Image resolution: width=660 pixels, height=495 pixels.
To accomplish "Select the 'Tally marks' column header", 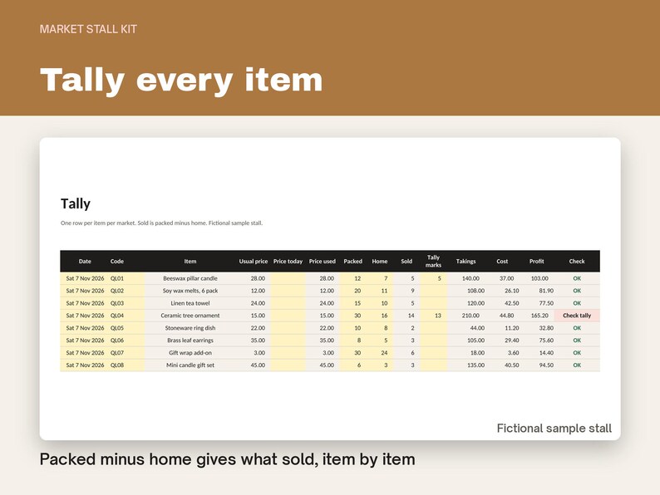I will point(433,261).
